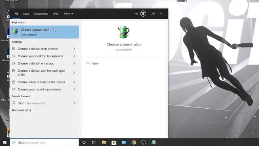This screenshot has height=146, width=259.
Task: Open 'Choose your desktop background' setting
Action: pos(45,56)
